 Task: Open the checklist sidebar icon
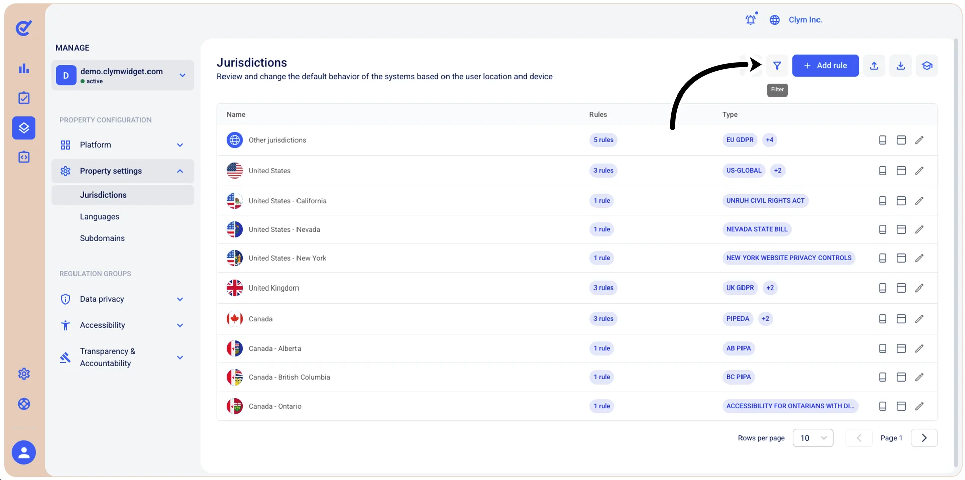(x=24, y=98)
